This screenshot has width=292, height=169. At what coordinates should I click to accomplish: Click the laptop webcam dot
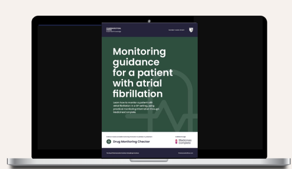tap(149, 20)
